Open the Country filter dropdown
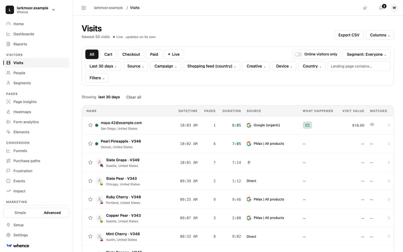The image size is (403, 252). click(312, 66)
